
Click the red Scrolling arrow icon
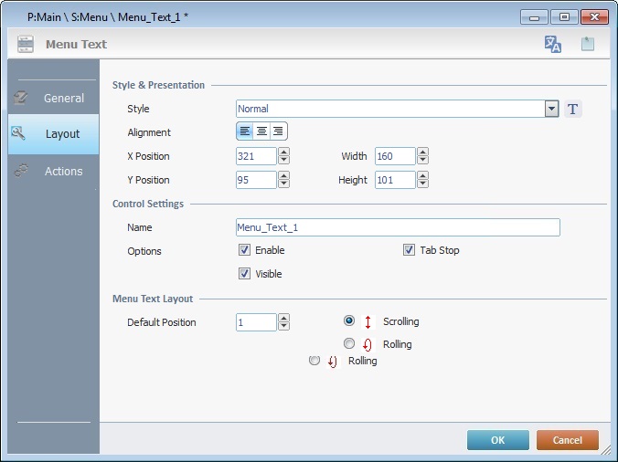tap(368, 321)
